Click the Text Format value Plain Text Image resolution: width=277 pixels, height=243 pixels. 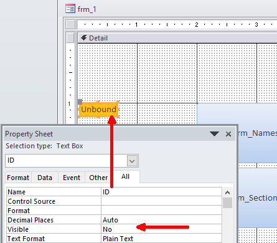[x=161, y=239]
